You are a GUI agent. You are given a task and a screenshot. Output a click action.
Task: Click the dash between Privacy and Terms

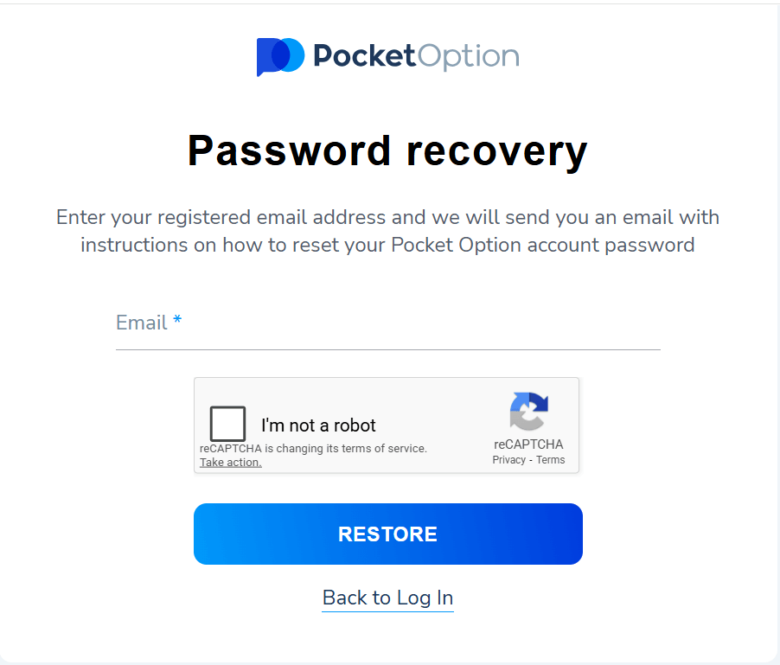tap(531, 460)
